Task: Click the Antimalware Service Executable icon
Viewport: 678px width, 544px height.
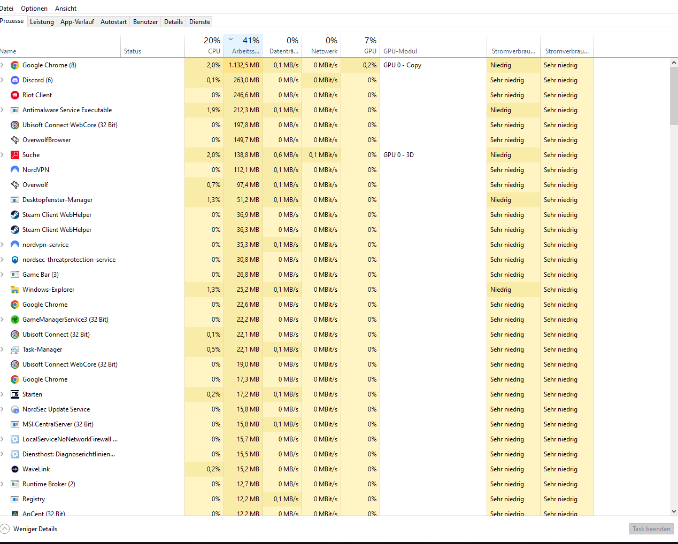Action: pyautogui.click(x=15, y=110)
